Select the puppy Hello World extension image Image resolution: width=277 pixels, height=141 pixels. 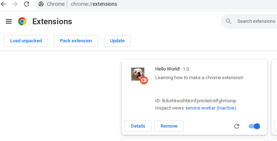tap(138, 74)
